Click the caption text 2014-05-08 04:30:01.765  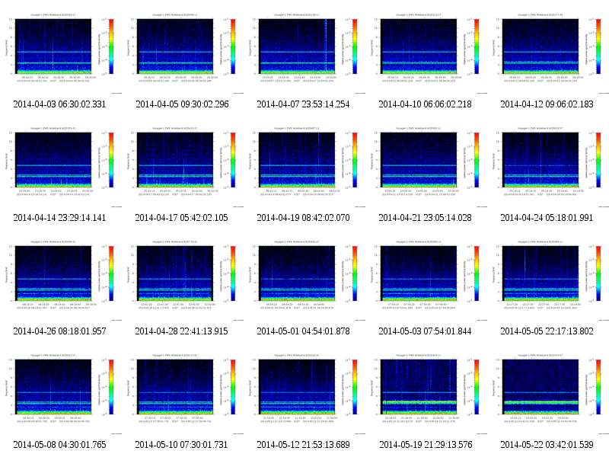(59, 445)
